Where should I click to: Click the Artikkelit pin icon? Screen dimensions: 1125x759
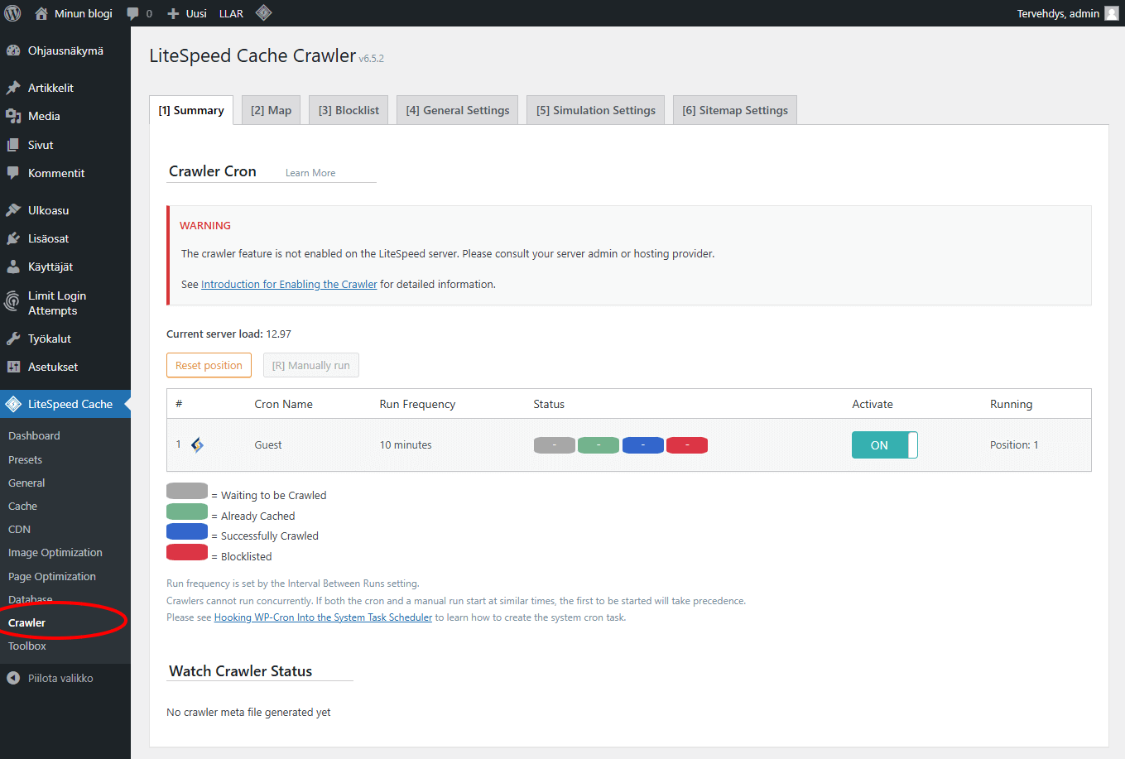coord(13,88)
